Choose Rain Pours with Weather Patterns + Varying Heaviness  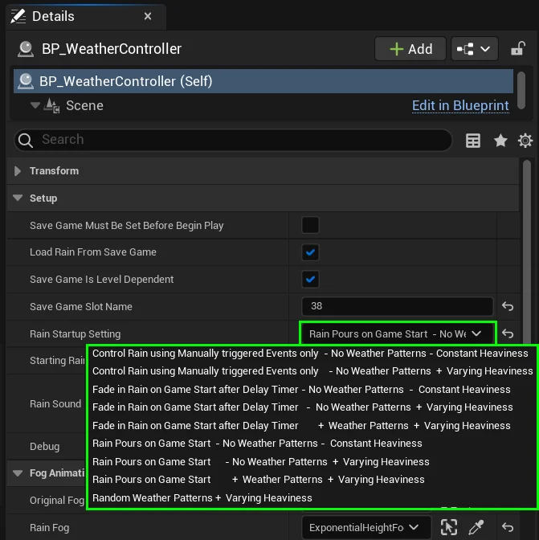point(258,480)
